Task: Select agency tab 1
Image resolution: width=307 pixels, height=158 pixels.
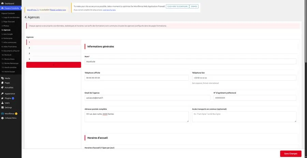Action: [54, 42]
